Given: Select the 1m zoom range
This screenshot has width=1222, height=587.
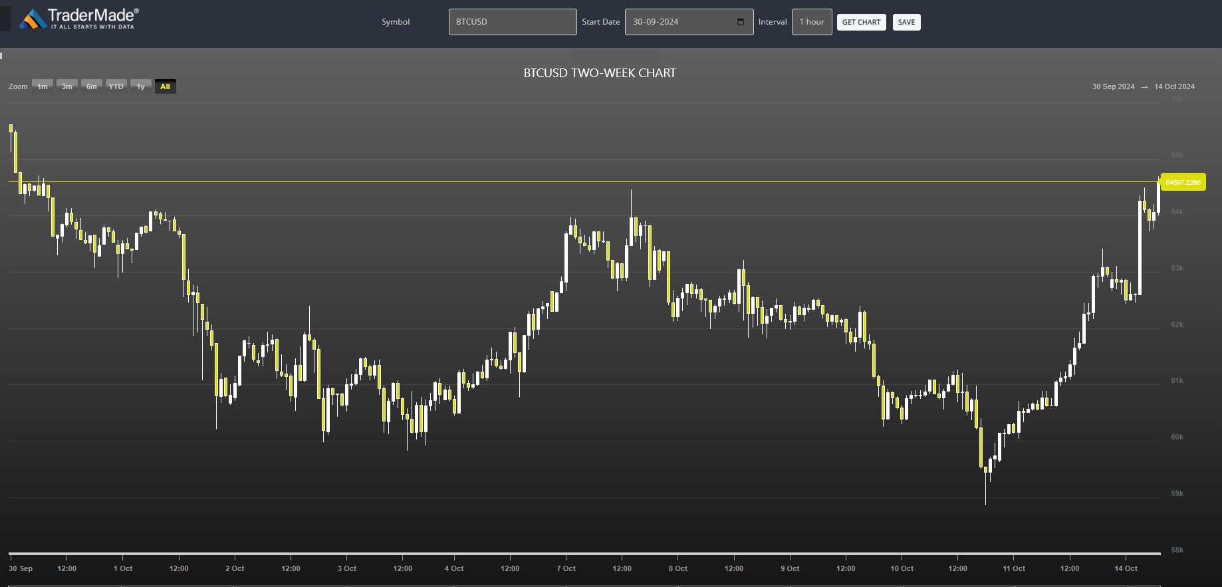Looking at the screenshot, I should click(43, 86).
